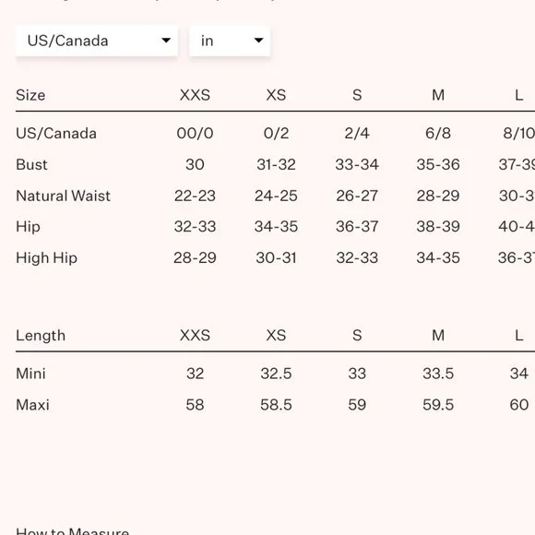Click the 00/0 US/Canada size value
Screen dimensions: 535x535
[x=195, y=134]
